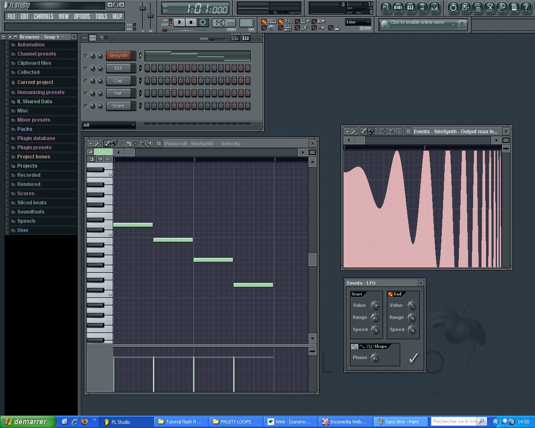The image size is (535, 428).
Task: Open the Events editor options arrow menu
Action: click(x=347, y=131)
